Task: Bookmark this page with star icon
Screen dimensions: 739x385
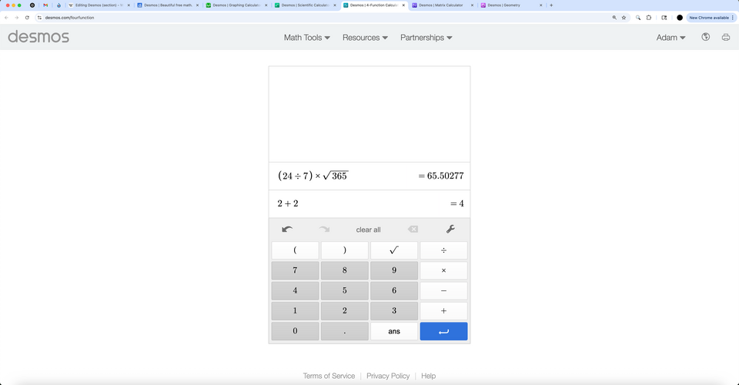Action: 624,18
